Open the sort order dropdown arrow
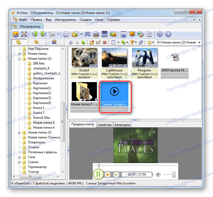The height and width of the screenshot is (197, 213). [x=127, y=42]
